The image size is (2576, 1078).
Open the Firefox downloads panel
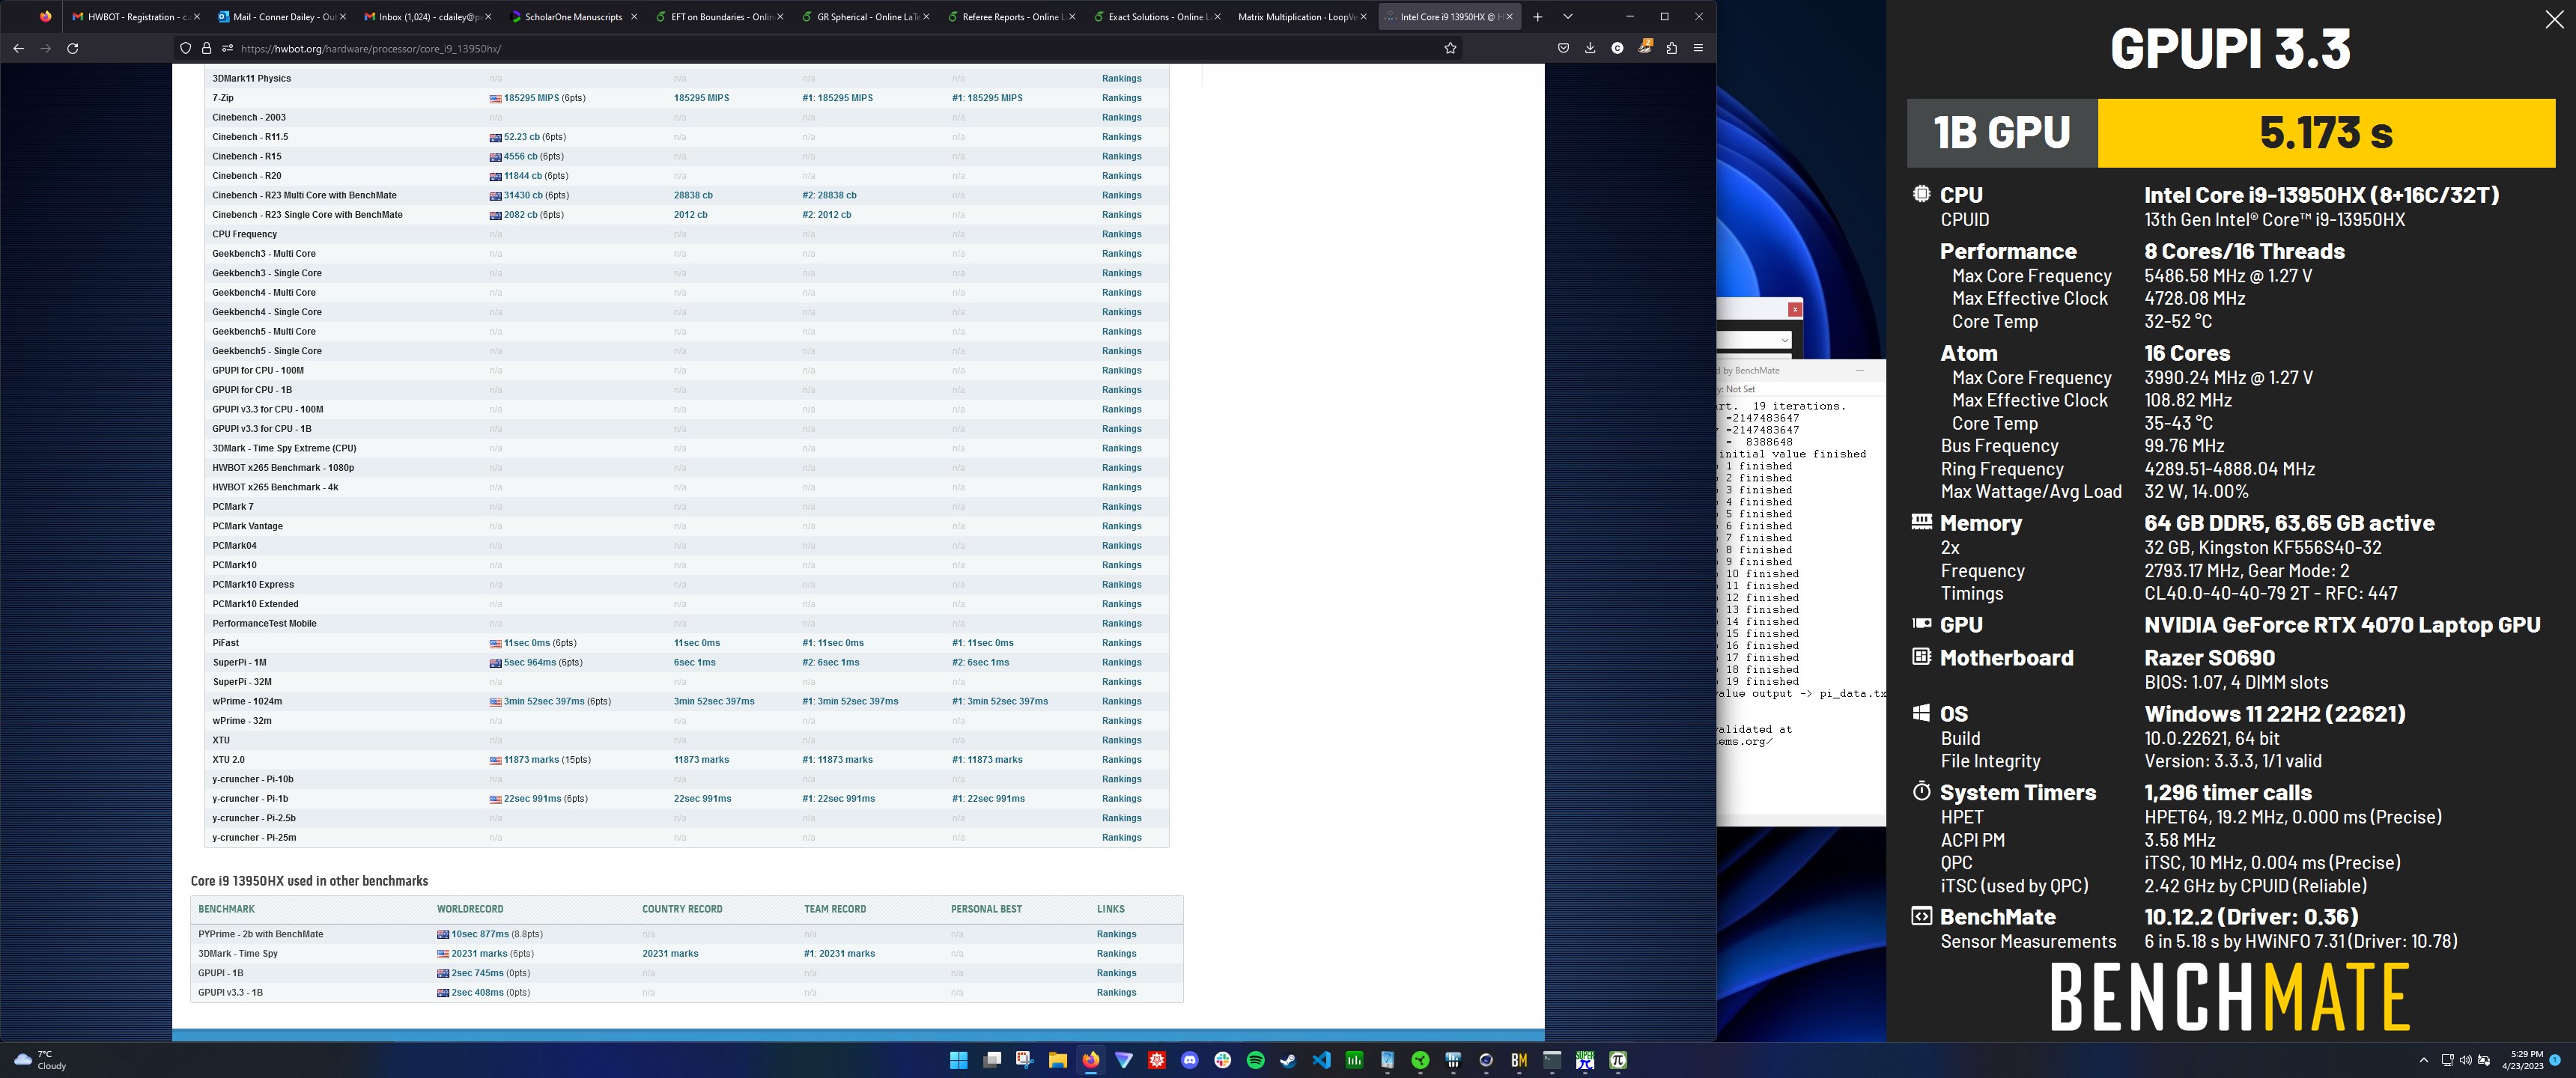[x=1590, y=48]
